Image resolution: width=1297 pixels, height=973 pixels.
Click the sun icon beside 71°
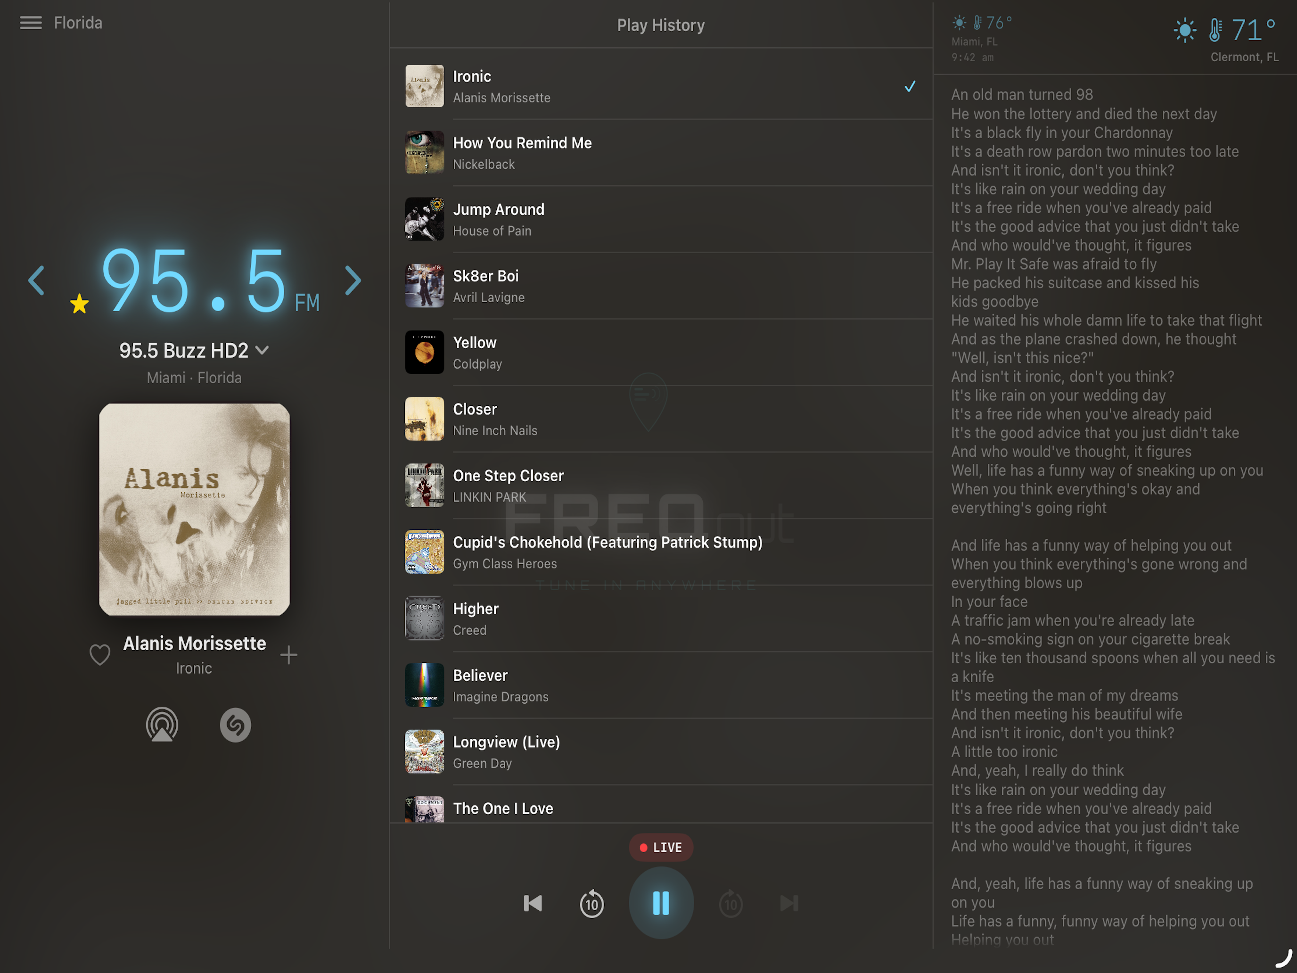[x=1184, y=31]
